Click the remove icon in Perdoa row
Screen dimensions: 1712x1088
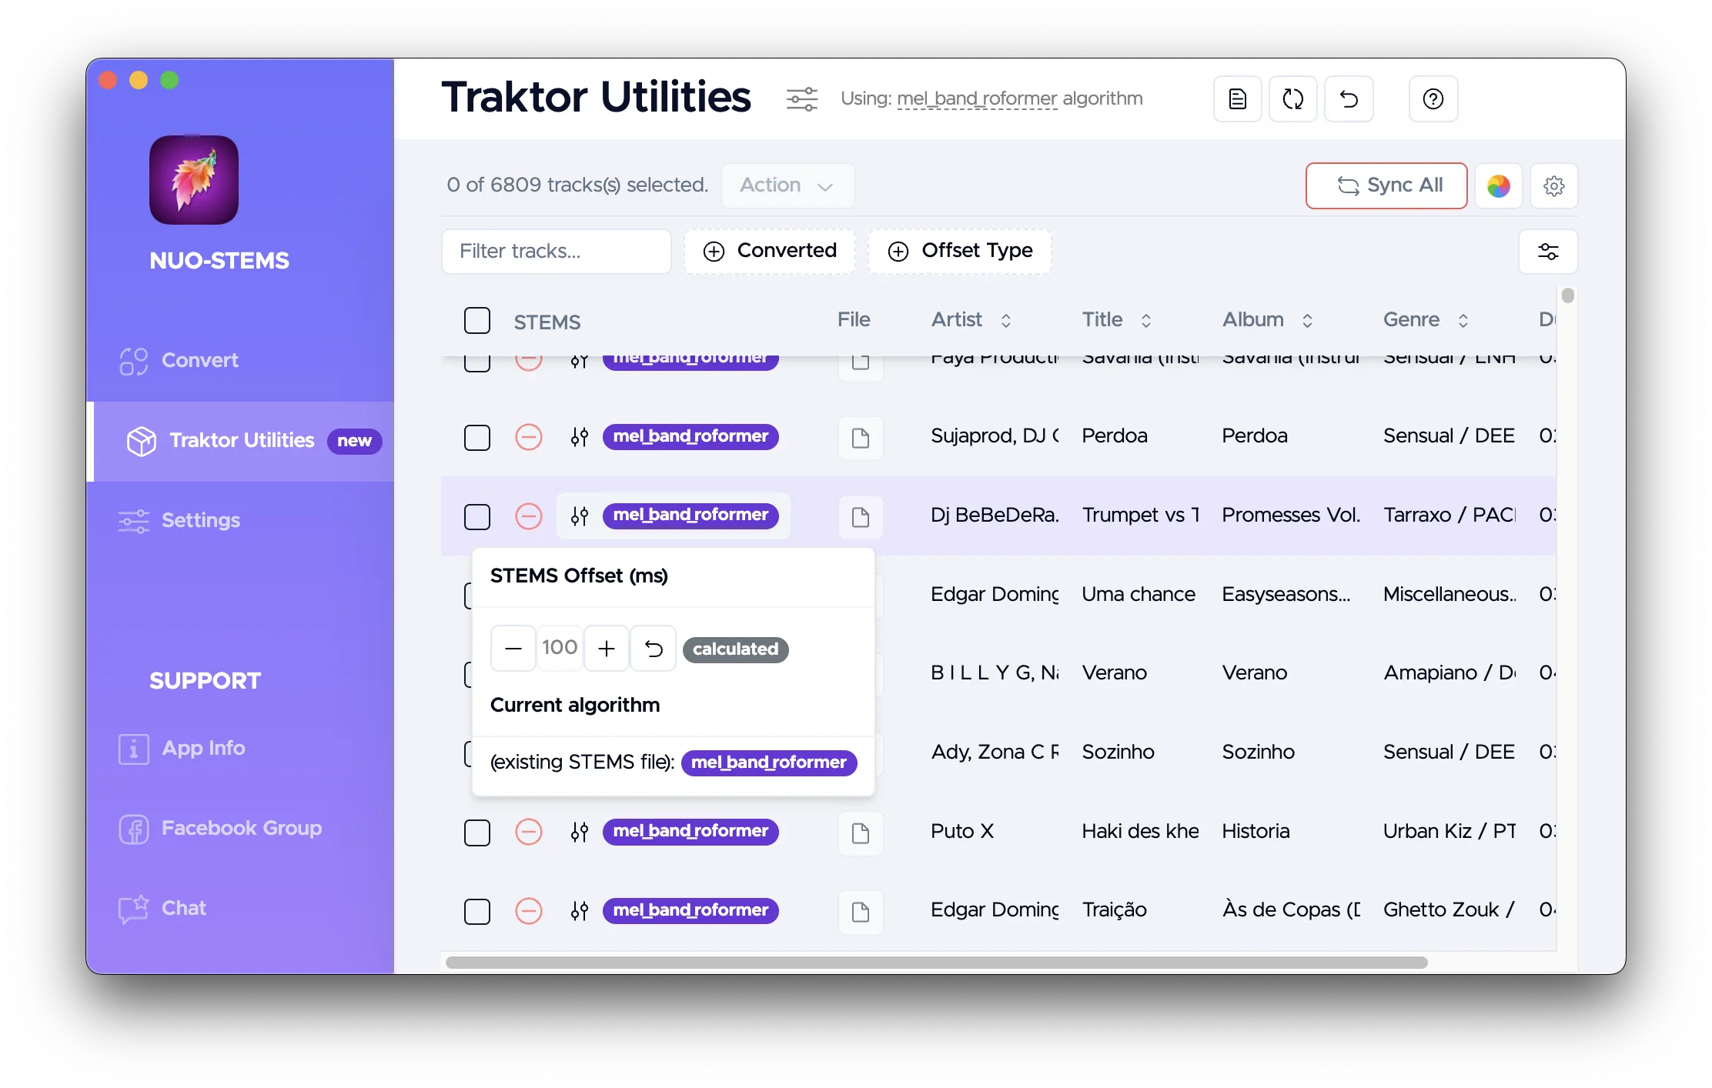point(529,437)
